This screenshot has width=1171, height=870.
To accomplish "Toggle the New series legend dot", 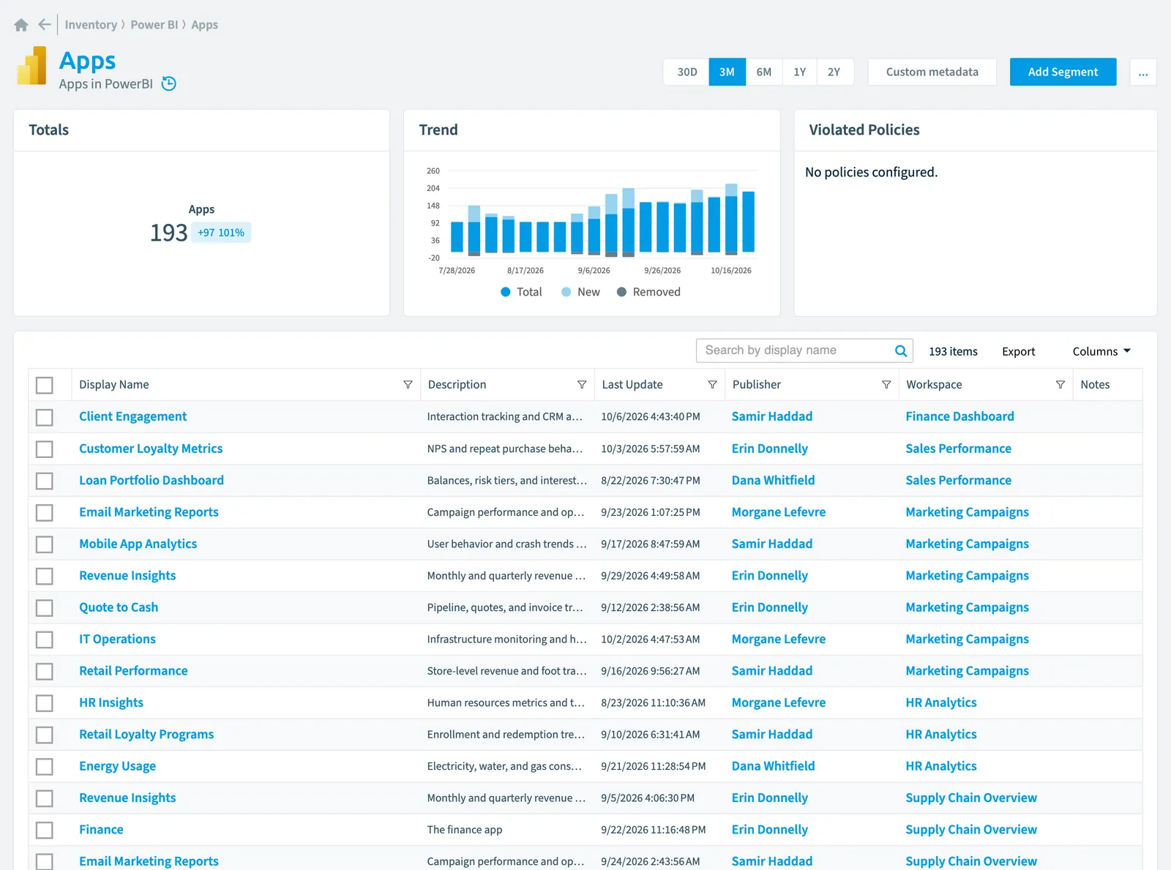I will 566,292.
